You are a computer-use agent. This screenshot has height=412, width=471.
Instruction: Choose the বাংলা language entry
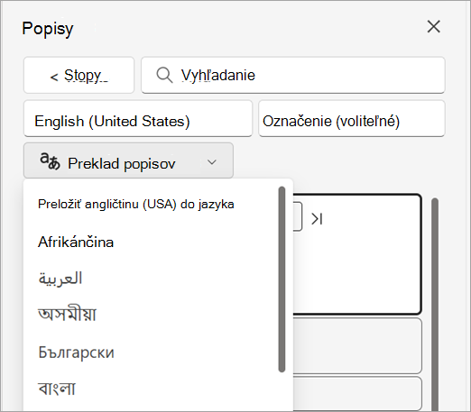click(x=57, y=389)
